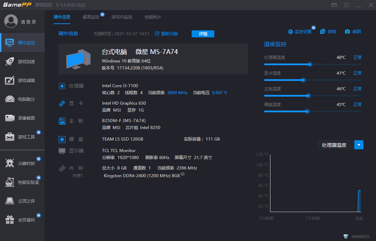Click the desktop computer image
This screenshot has height=241, width=376.
pos(79,59)
